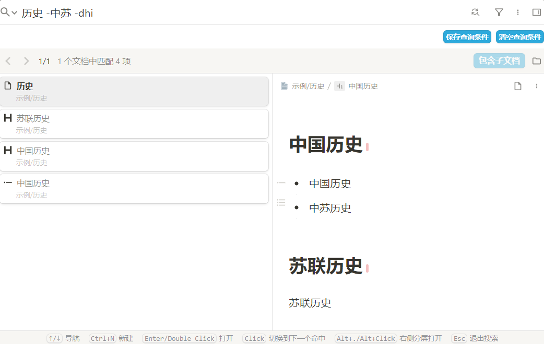Refresh the search results

coord(475,13)
